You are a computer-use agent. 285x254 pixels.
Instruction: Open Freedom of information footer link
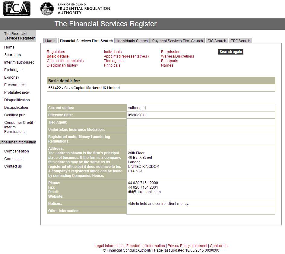coord(145,246)
